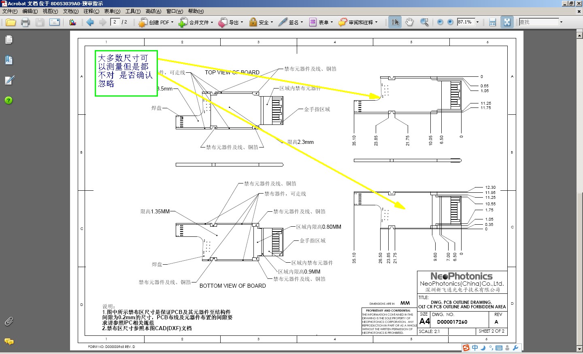Open the Attachments paperclip panel
This screenshot has height=354, width=583.
point(9,321)
